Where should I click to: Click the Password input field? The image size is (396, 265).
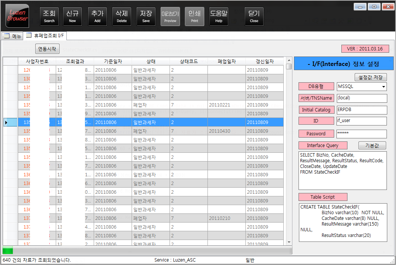pos(361,134)
